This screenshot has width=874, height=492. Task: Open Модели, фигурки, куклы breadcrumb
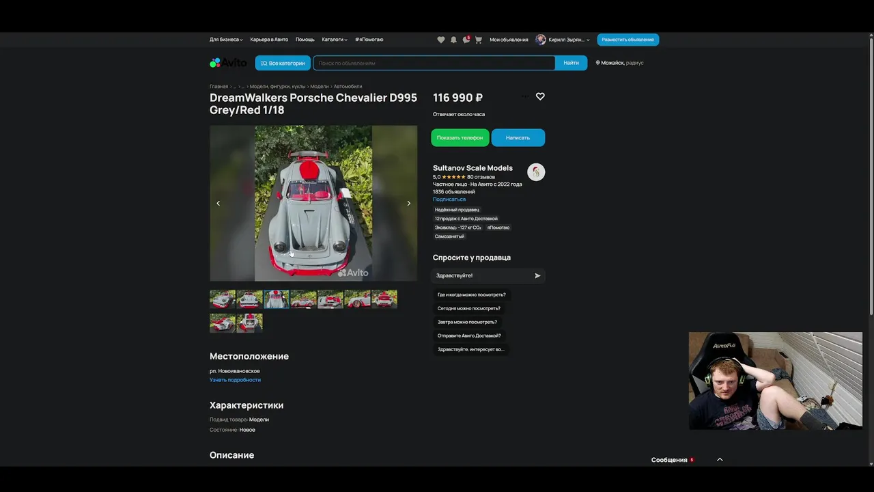point(278,87)
